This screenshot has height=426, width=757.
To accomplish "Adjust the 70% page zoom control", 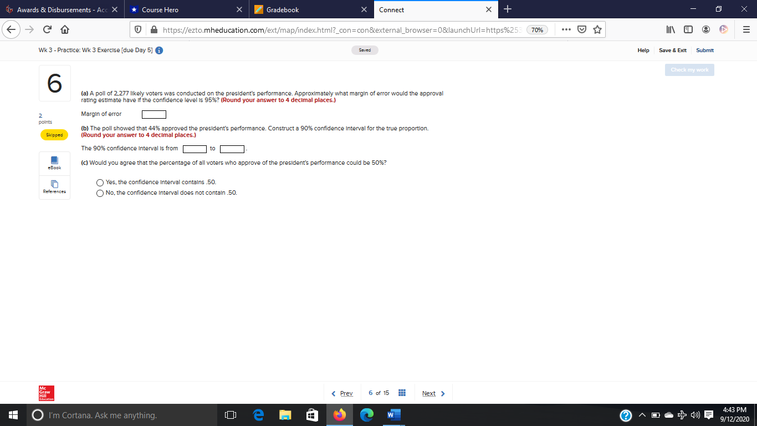I will (x=538, y=30).
